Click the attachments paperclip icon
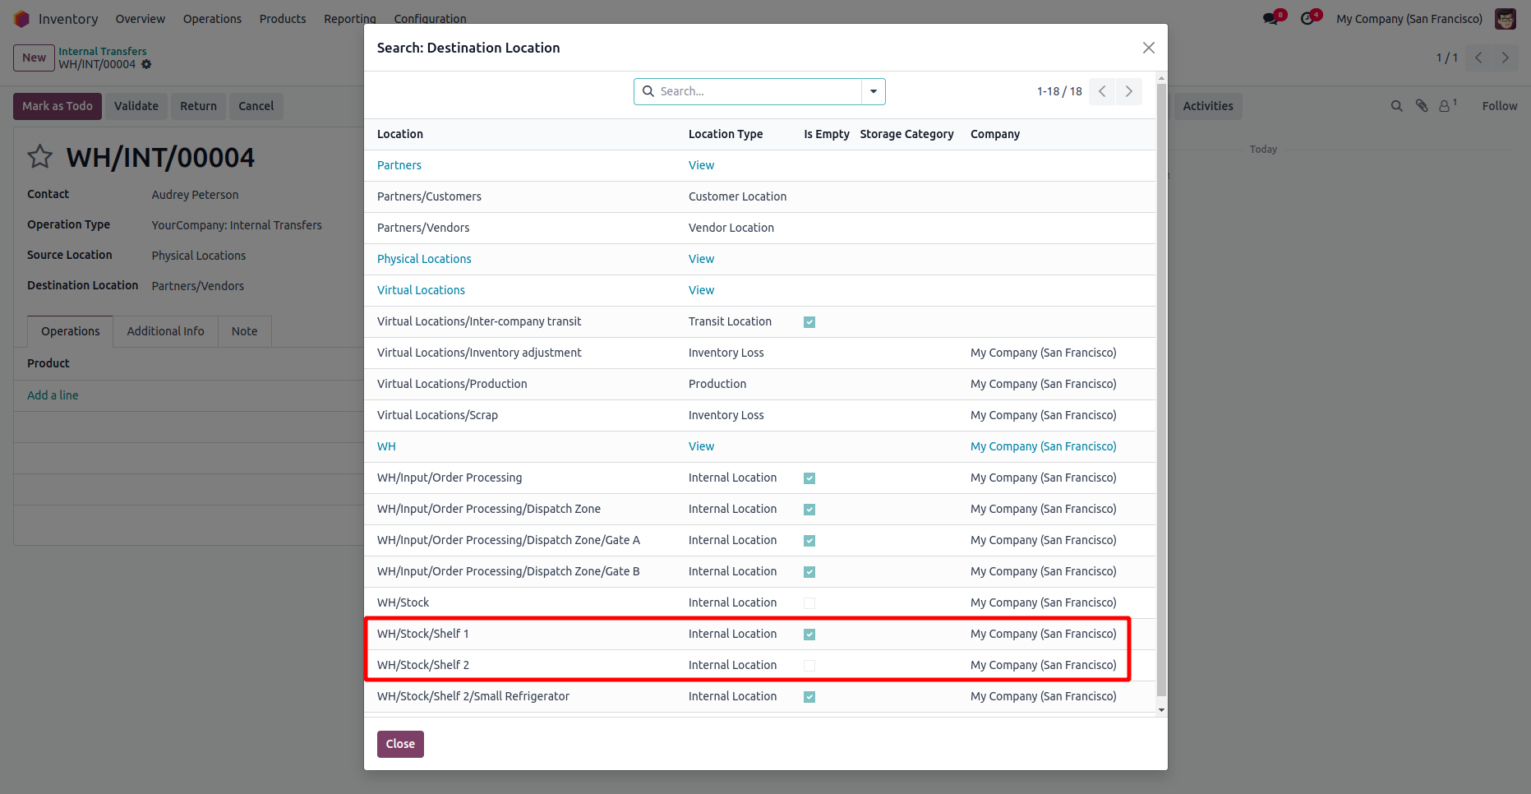This screenshot has height=794, width=1531. point(1422,106)
